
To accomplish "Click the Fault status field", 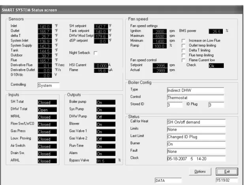I will pos(196,151).
